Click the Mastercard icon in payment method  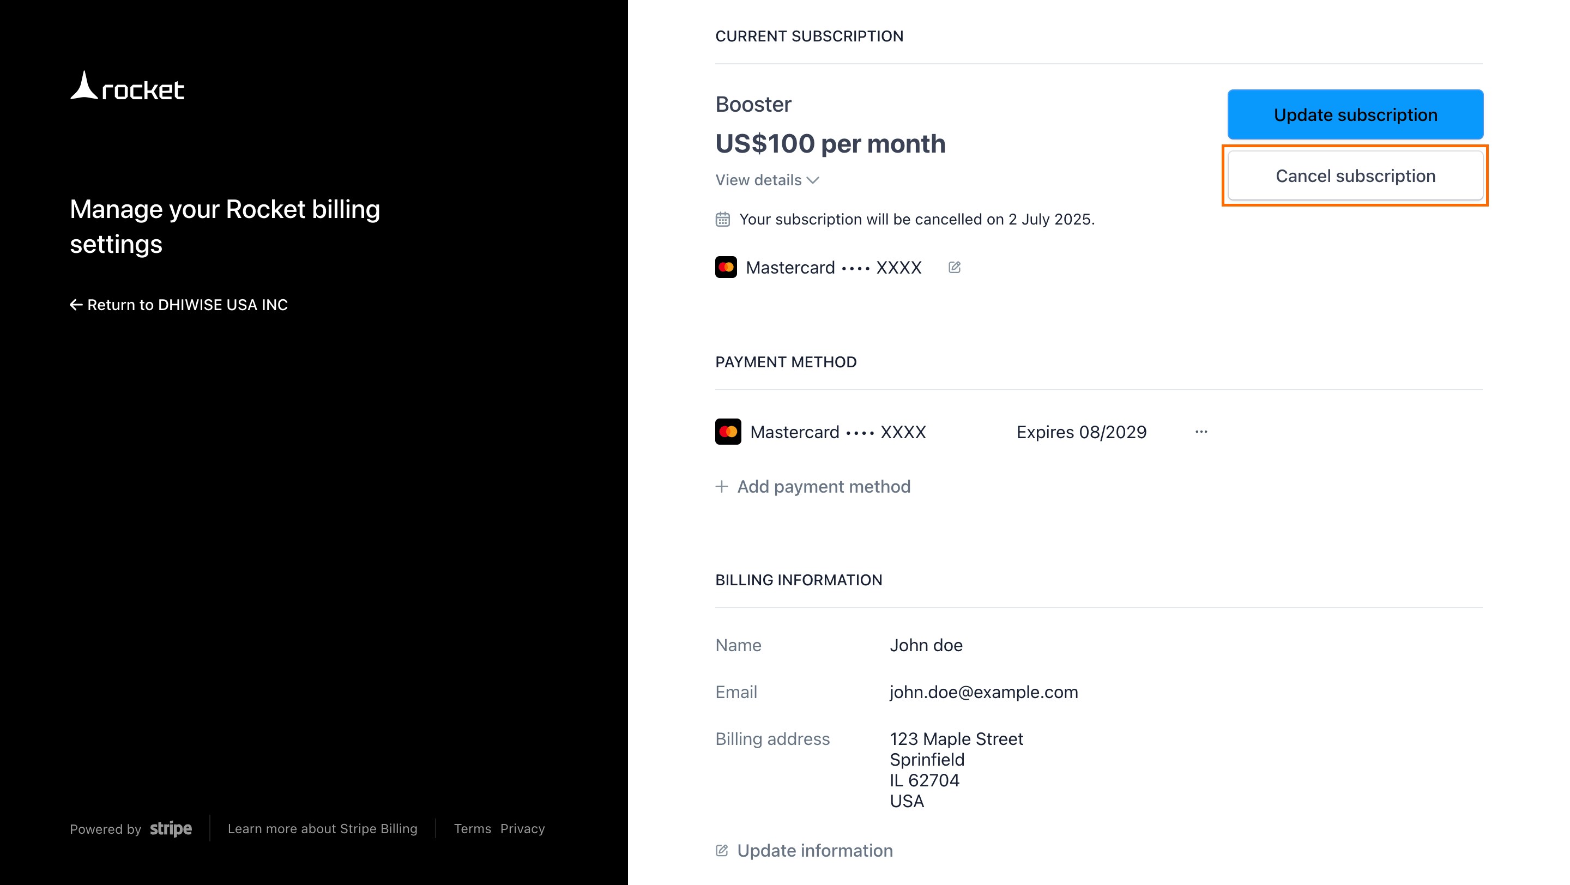[x=728, y=432]
